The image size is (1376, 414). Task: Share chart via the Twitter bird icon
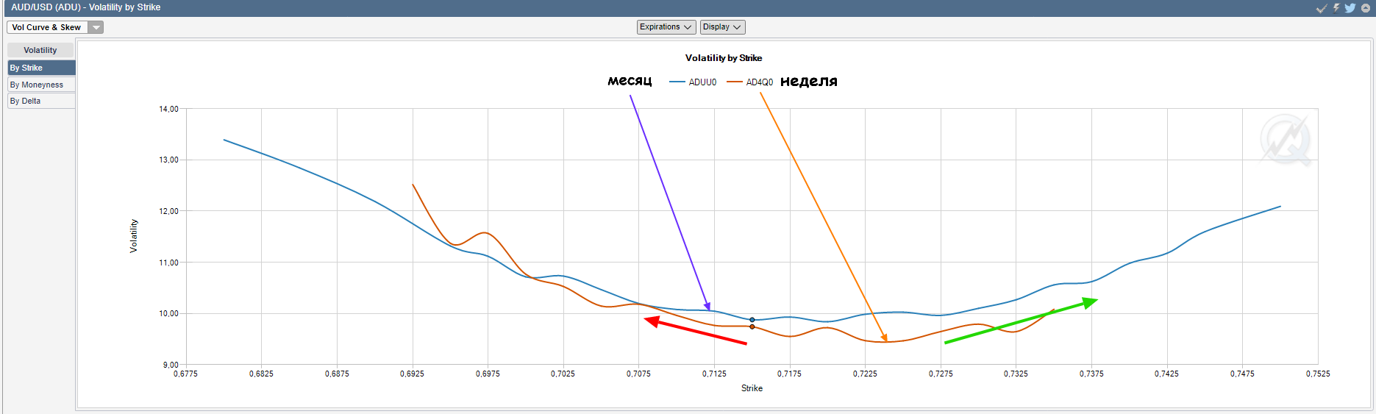(x=1350, y=8)
